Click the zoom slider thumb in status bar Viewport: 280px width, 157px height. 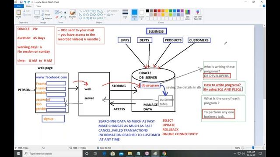(253, 148)
